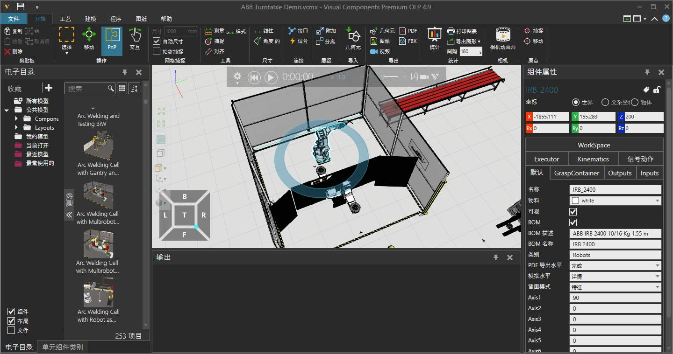The height and width of the screenshot is (354, 673).
Task: Activate the 移动 move tool in 操作 group
Action: tap(89, 39)
